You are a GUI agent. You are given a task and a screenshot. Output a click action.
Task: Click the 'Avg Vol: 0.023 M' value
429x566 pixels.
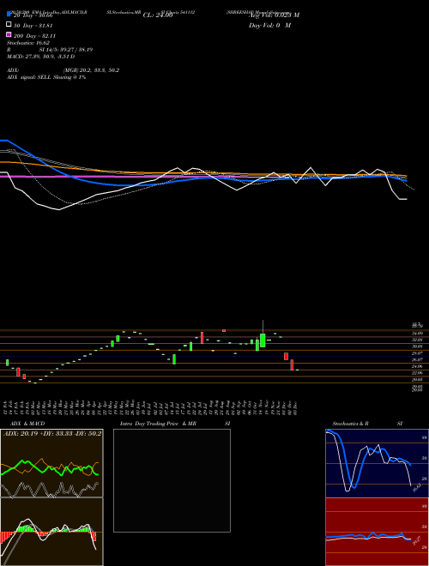274,15
